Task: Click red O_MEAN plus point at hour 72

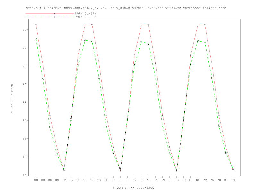Action: tap(205, 25)
